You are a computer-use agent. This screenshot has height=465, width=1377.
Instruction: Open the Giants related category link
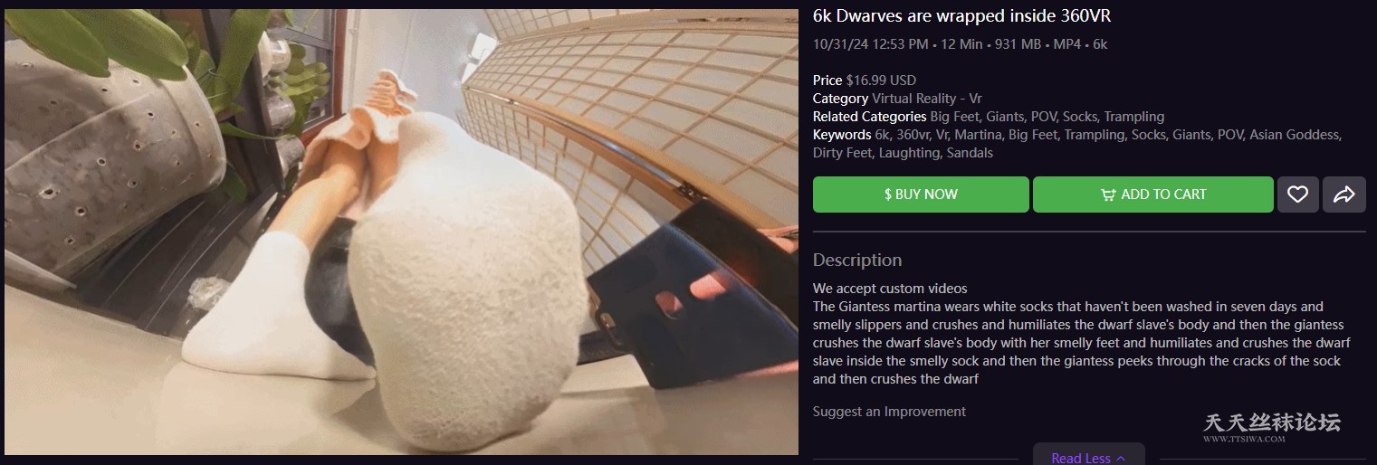pyautogui.click(x=1005, y=117)
